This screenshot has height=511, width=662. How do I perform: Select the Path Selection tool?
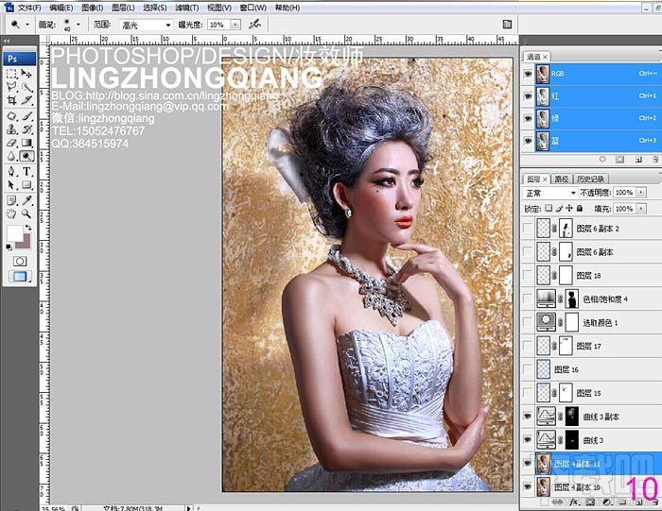(x=11, y=185)
